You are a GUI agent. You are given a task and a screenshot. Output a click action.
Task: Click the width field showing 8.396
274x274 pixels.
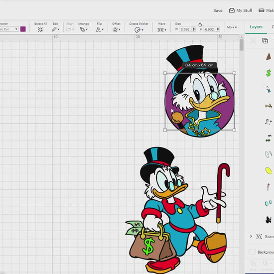click(x=185, y=29)
